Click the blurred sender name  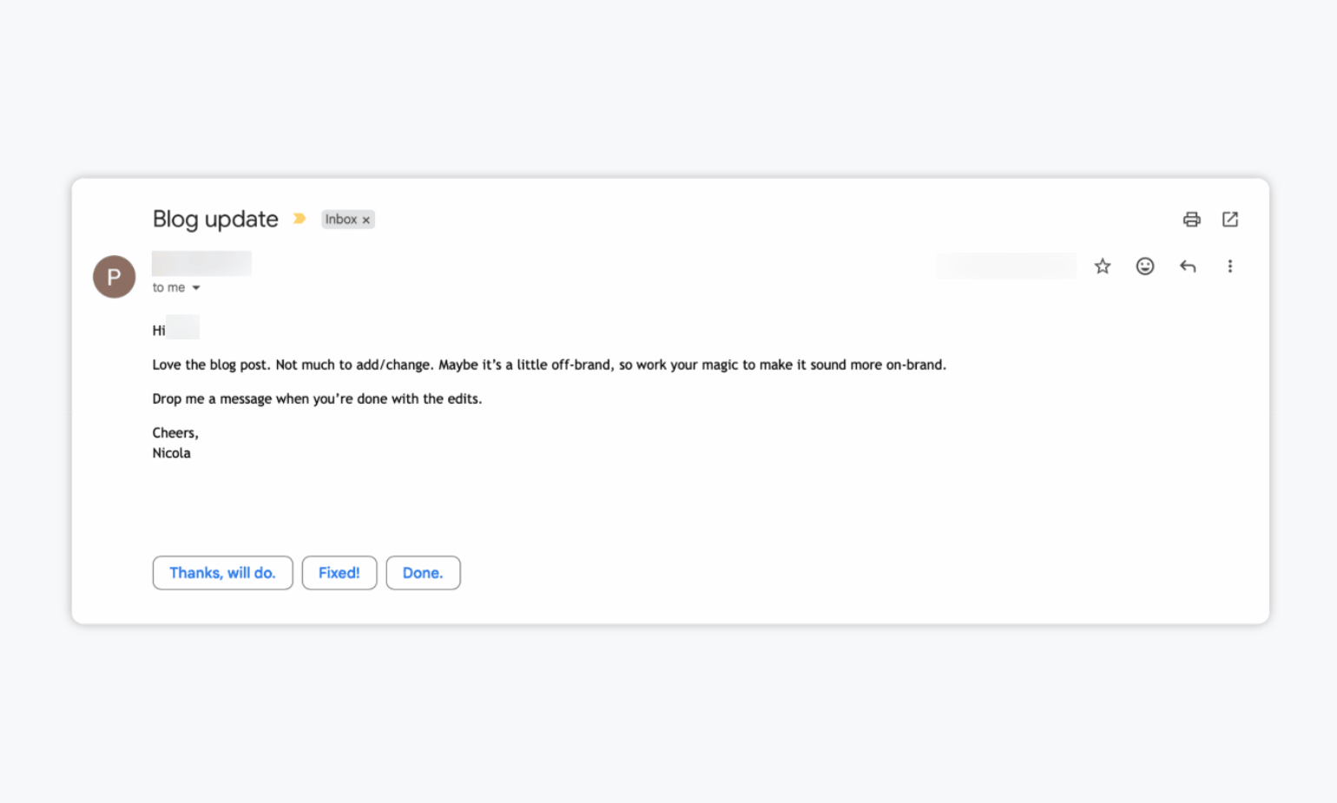201,263
